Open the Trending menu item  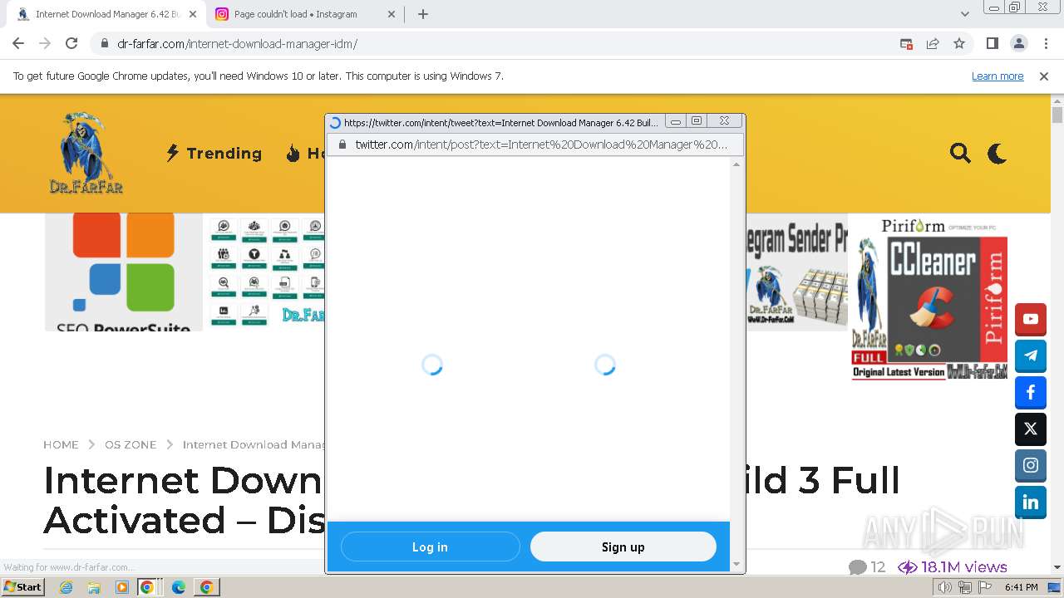coord(214,153)
